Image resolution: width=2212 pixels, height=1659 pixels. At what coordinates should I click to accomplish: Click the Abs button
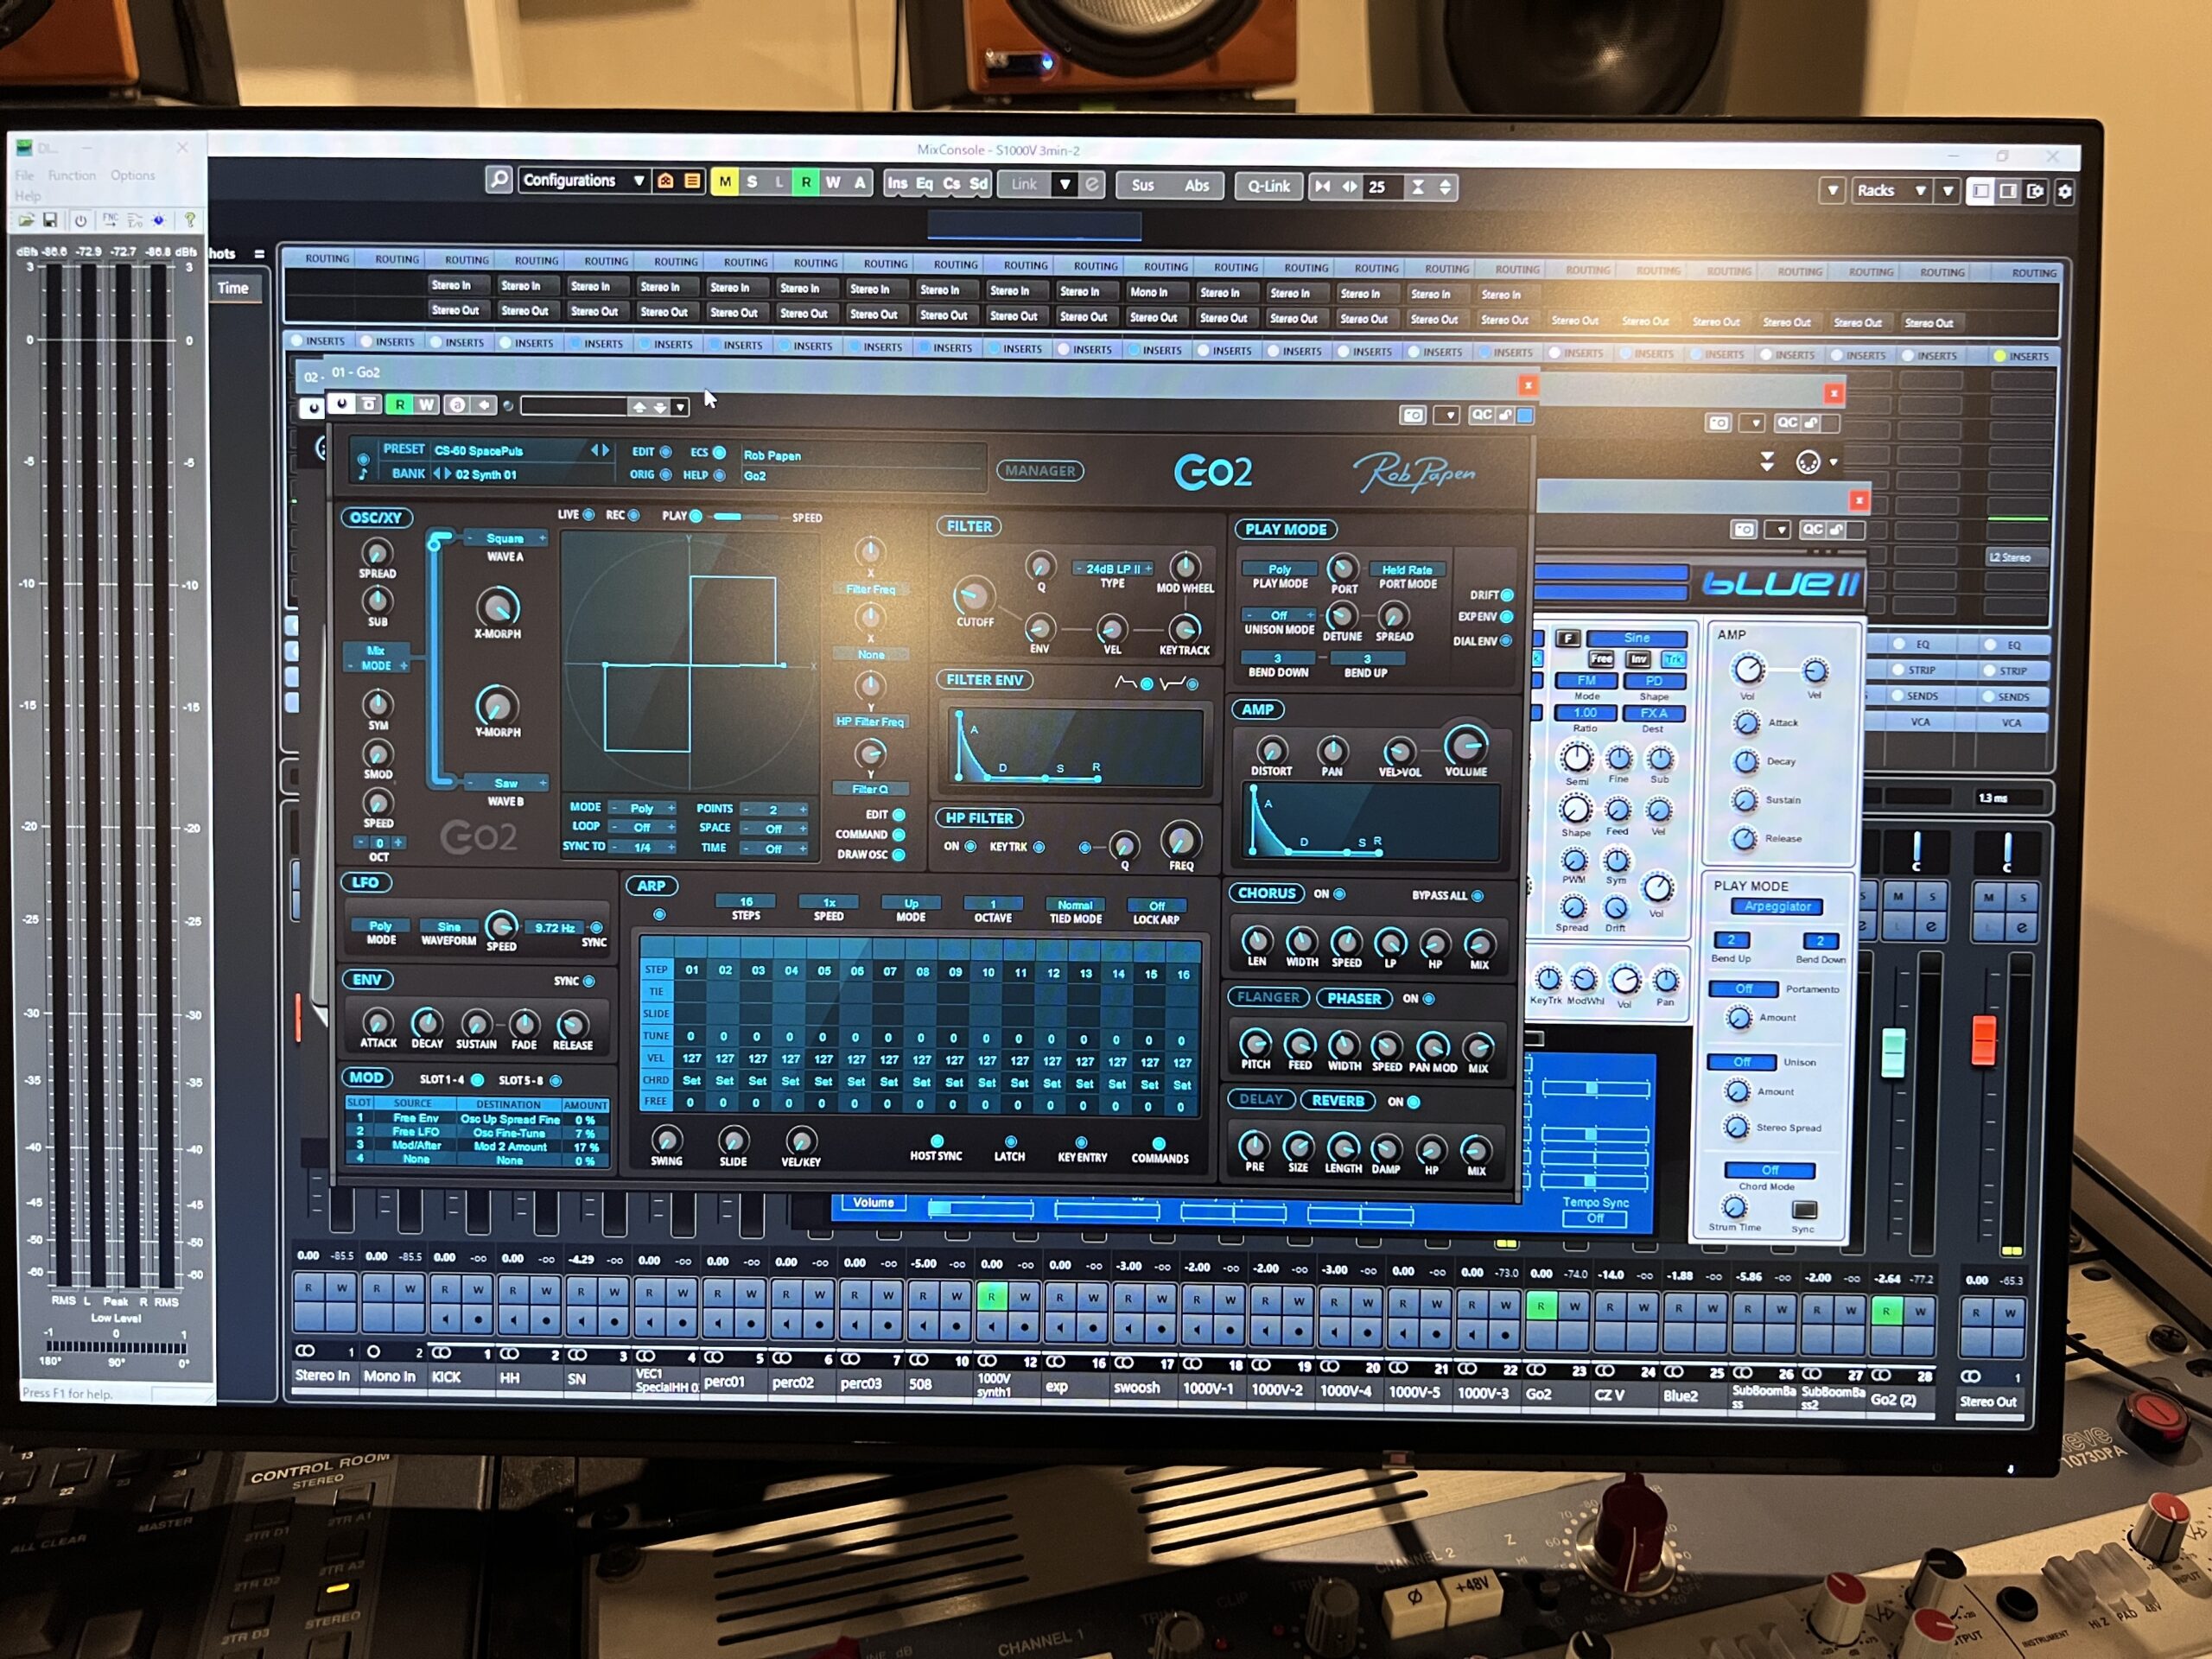(x=1196, y=186)
